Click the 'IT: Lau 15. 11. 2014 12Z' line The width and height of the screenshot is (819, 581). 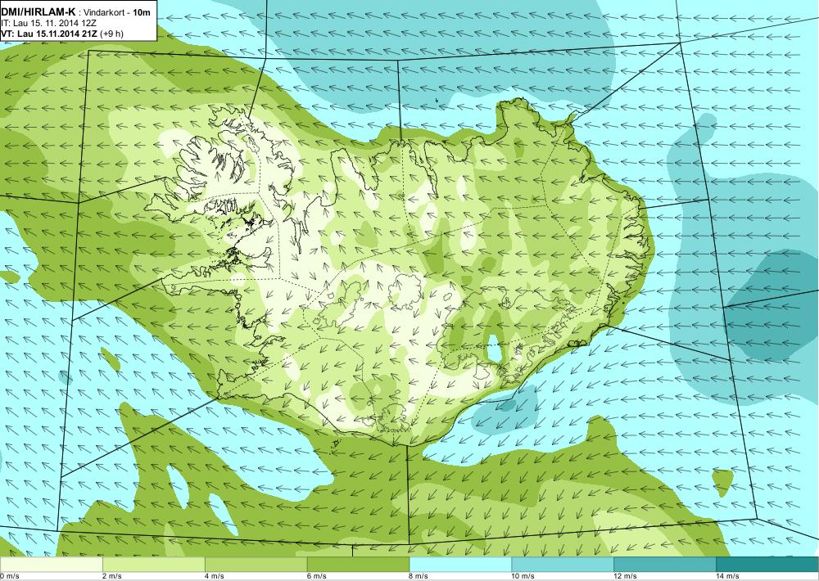pos(41,24)
